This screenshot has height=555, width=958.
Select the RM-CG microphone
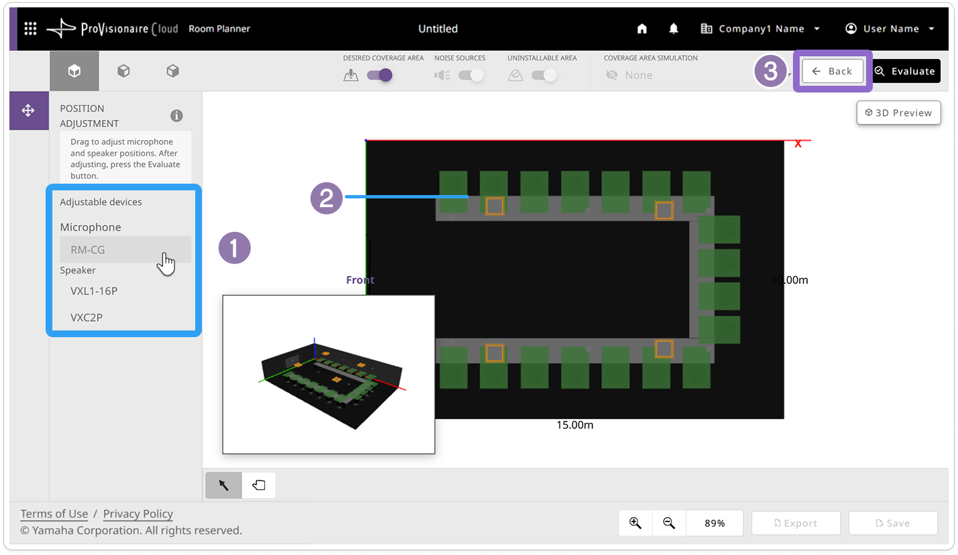pyautogui.click(x=125, y=249)
